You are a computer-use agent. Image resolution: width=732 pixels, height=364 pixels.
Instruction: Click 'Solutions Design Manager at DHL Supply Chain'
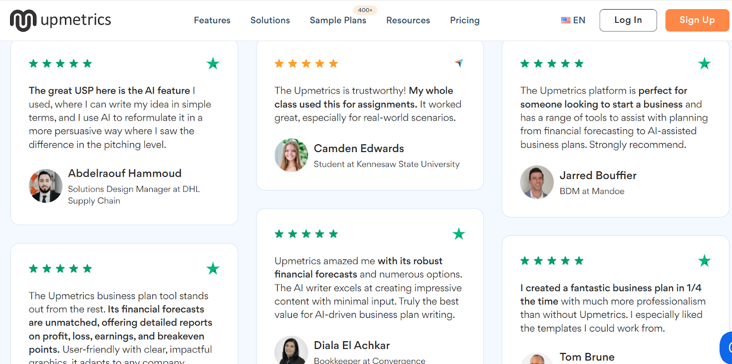[x=134, y=195]
